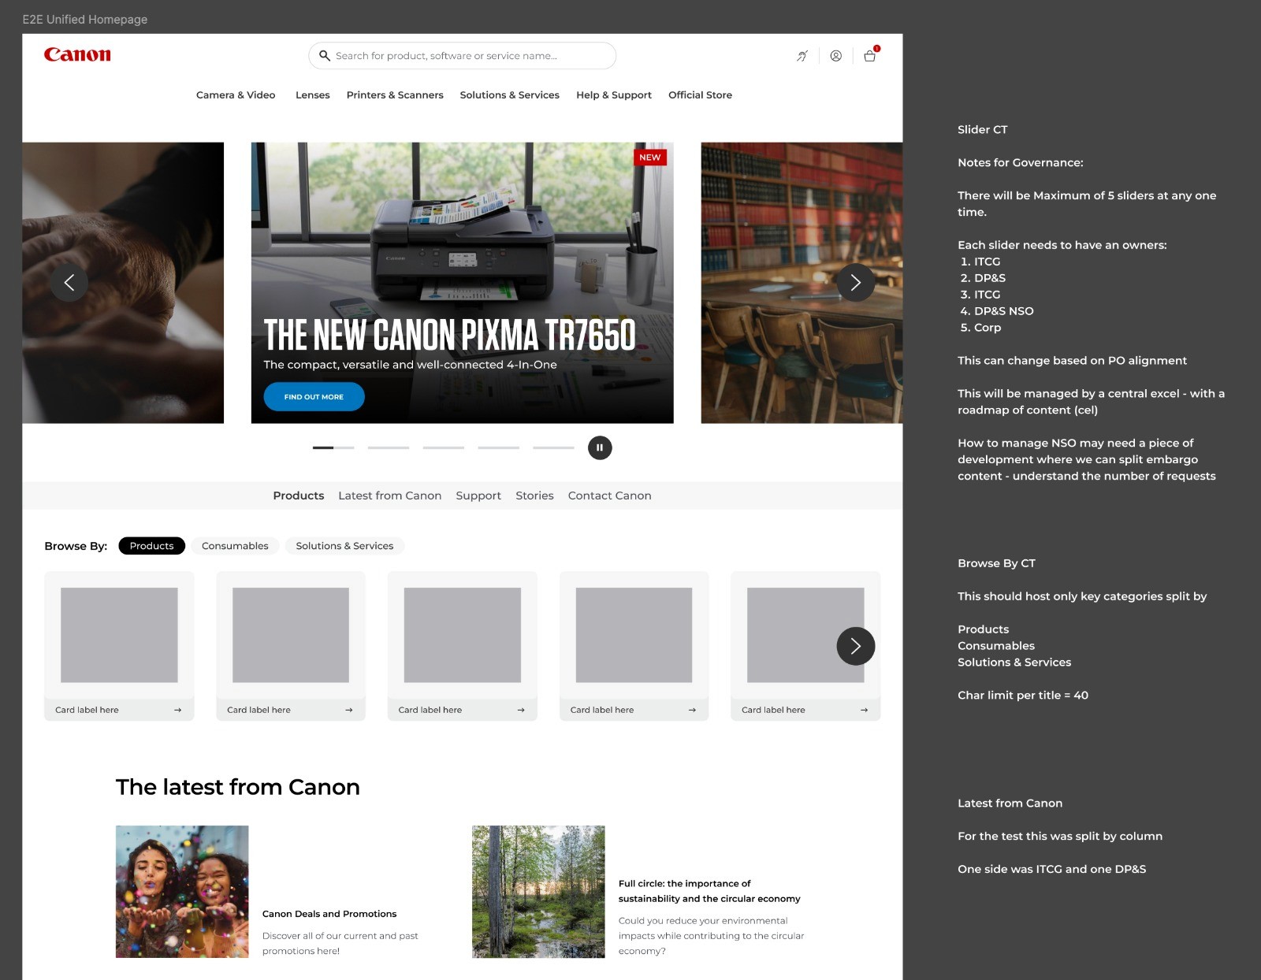This screenshot has height=980, width=1261.
Task: Select fourth slider indicator
Action: [499, 447]
